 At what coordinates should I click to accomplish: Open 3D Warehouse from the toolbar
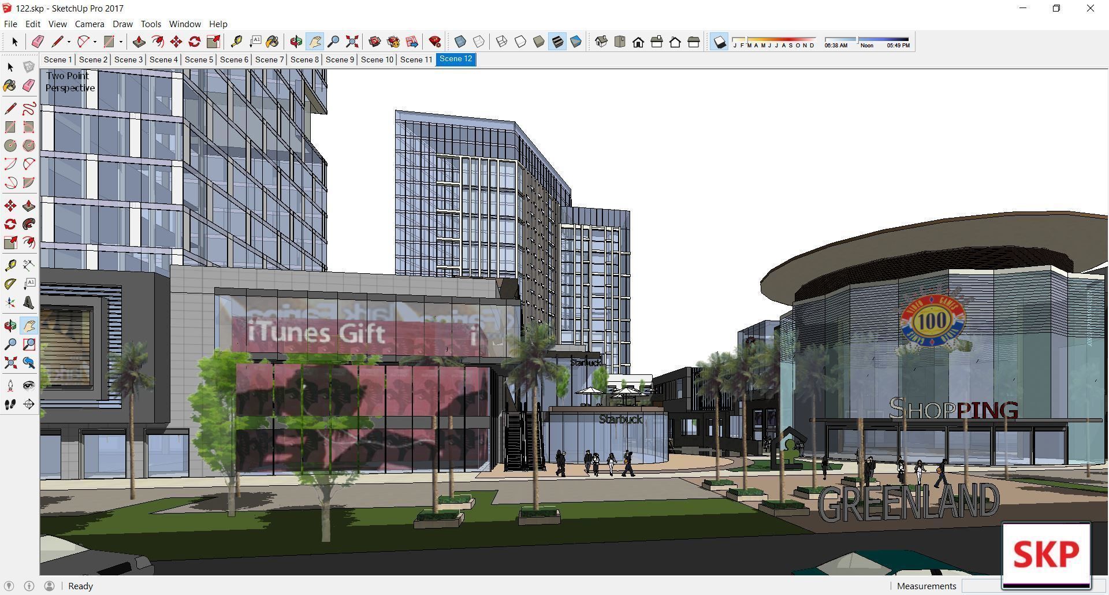pyautogui.click(x=375, y=42)
